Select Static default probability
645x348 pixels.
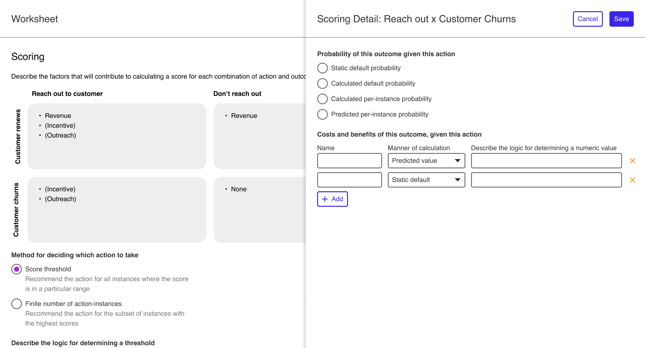(x=322, y=68)
